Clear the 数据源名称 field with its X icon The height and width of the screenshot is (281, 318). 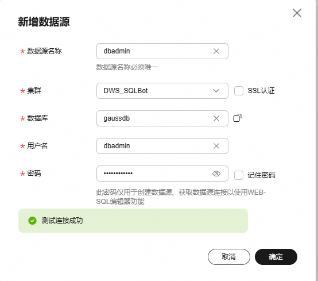[216, 51]
